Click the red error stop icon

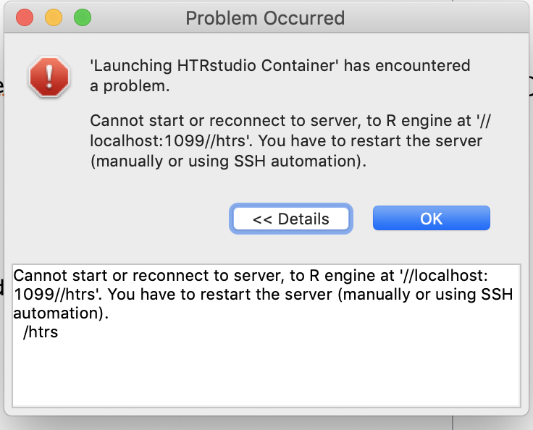(49, 77)
